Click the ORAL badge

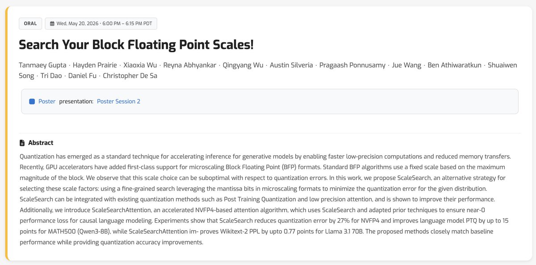click(30, 24)
